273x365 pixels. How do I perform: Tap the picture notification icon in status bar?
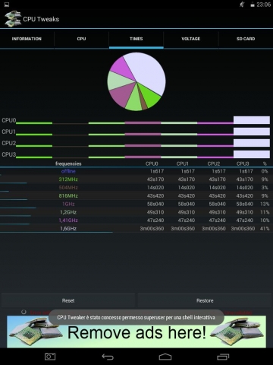tap(7, 5)
